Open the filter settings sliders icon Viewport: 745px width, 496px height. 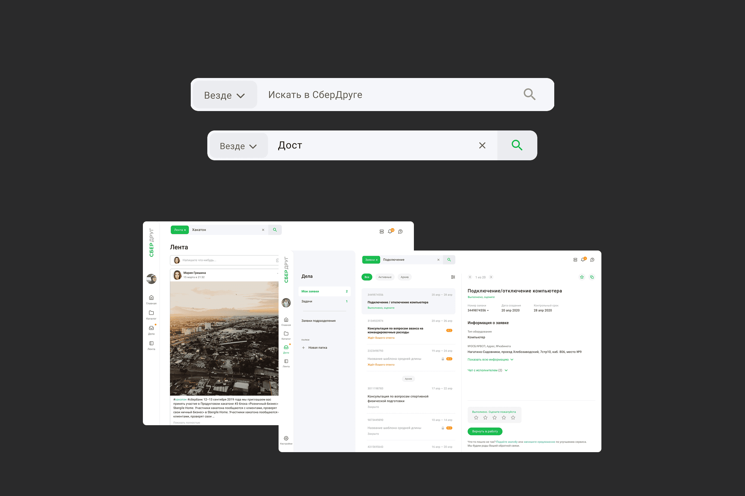click(x=453, y=277)
